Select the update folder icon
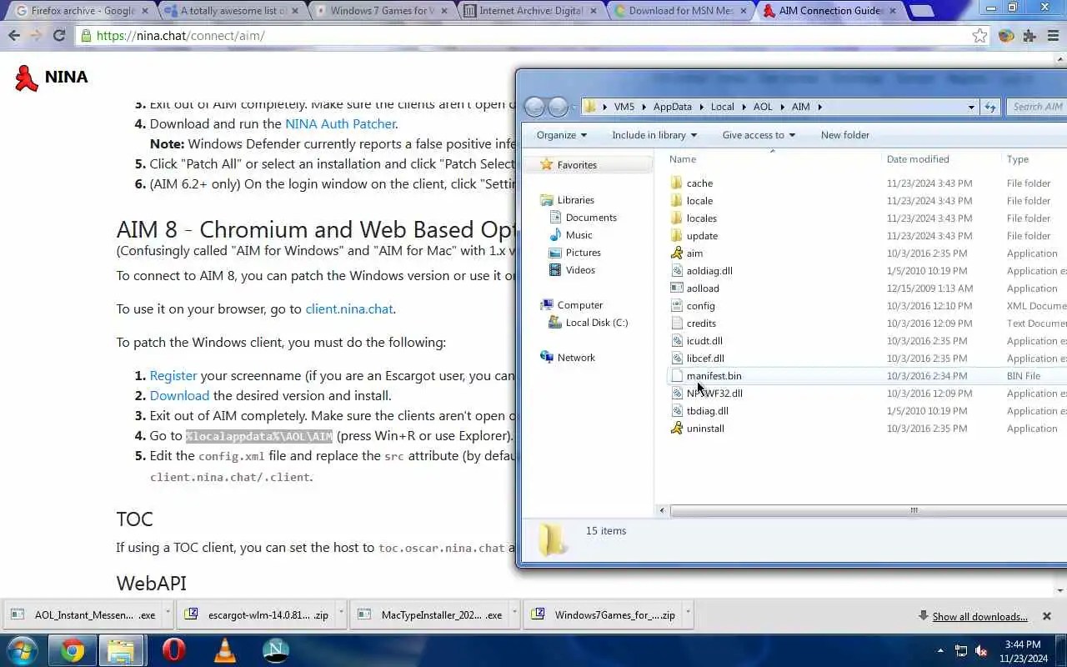Screen dimensions: 1067x667 [677, 236]
